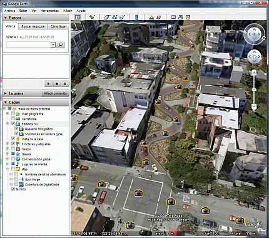Uncheck the Terreno checkbox
This screenshot has height=238, width=269.
(13, 189)
